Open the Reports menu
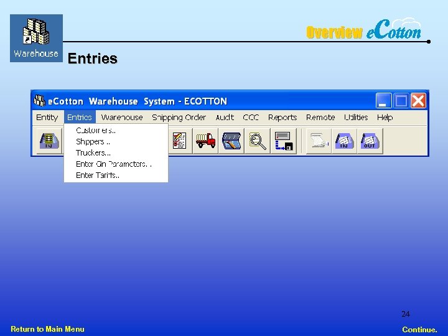This screenshot has width=448, height=336. pyautogui.click(x=282, y=118)
